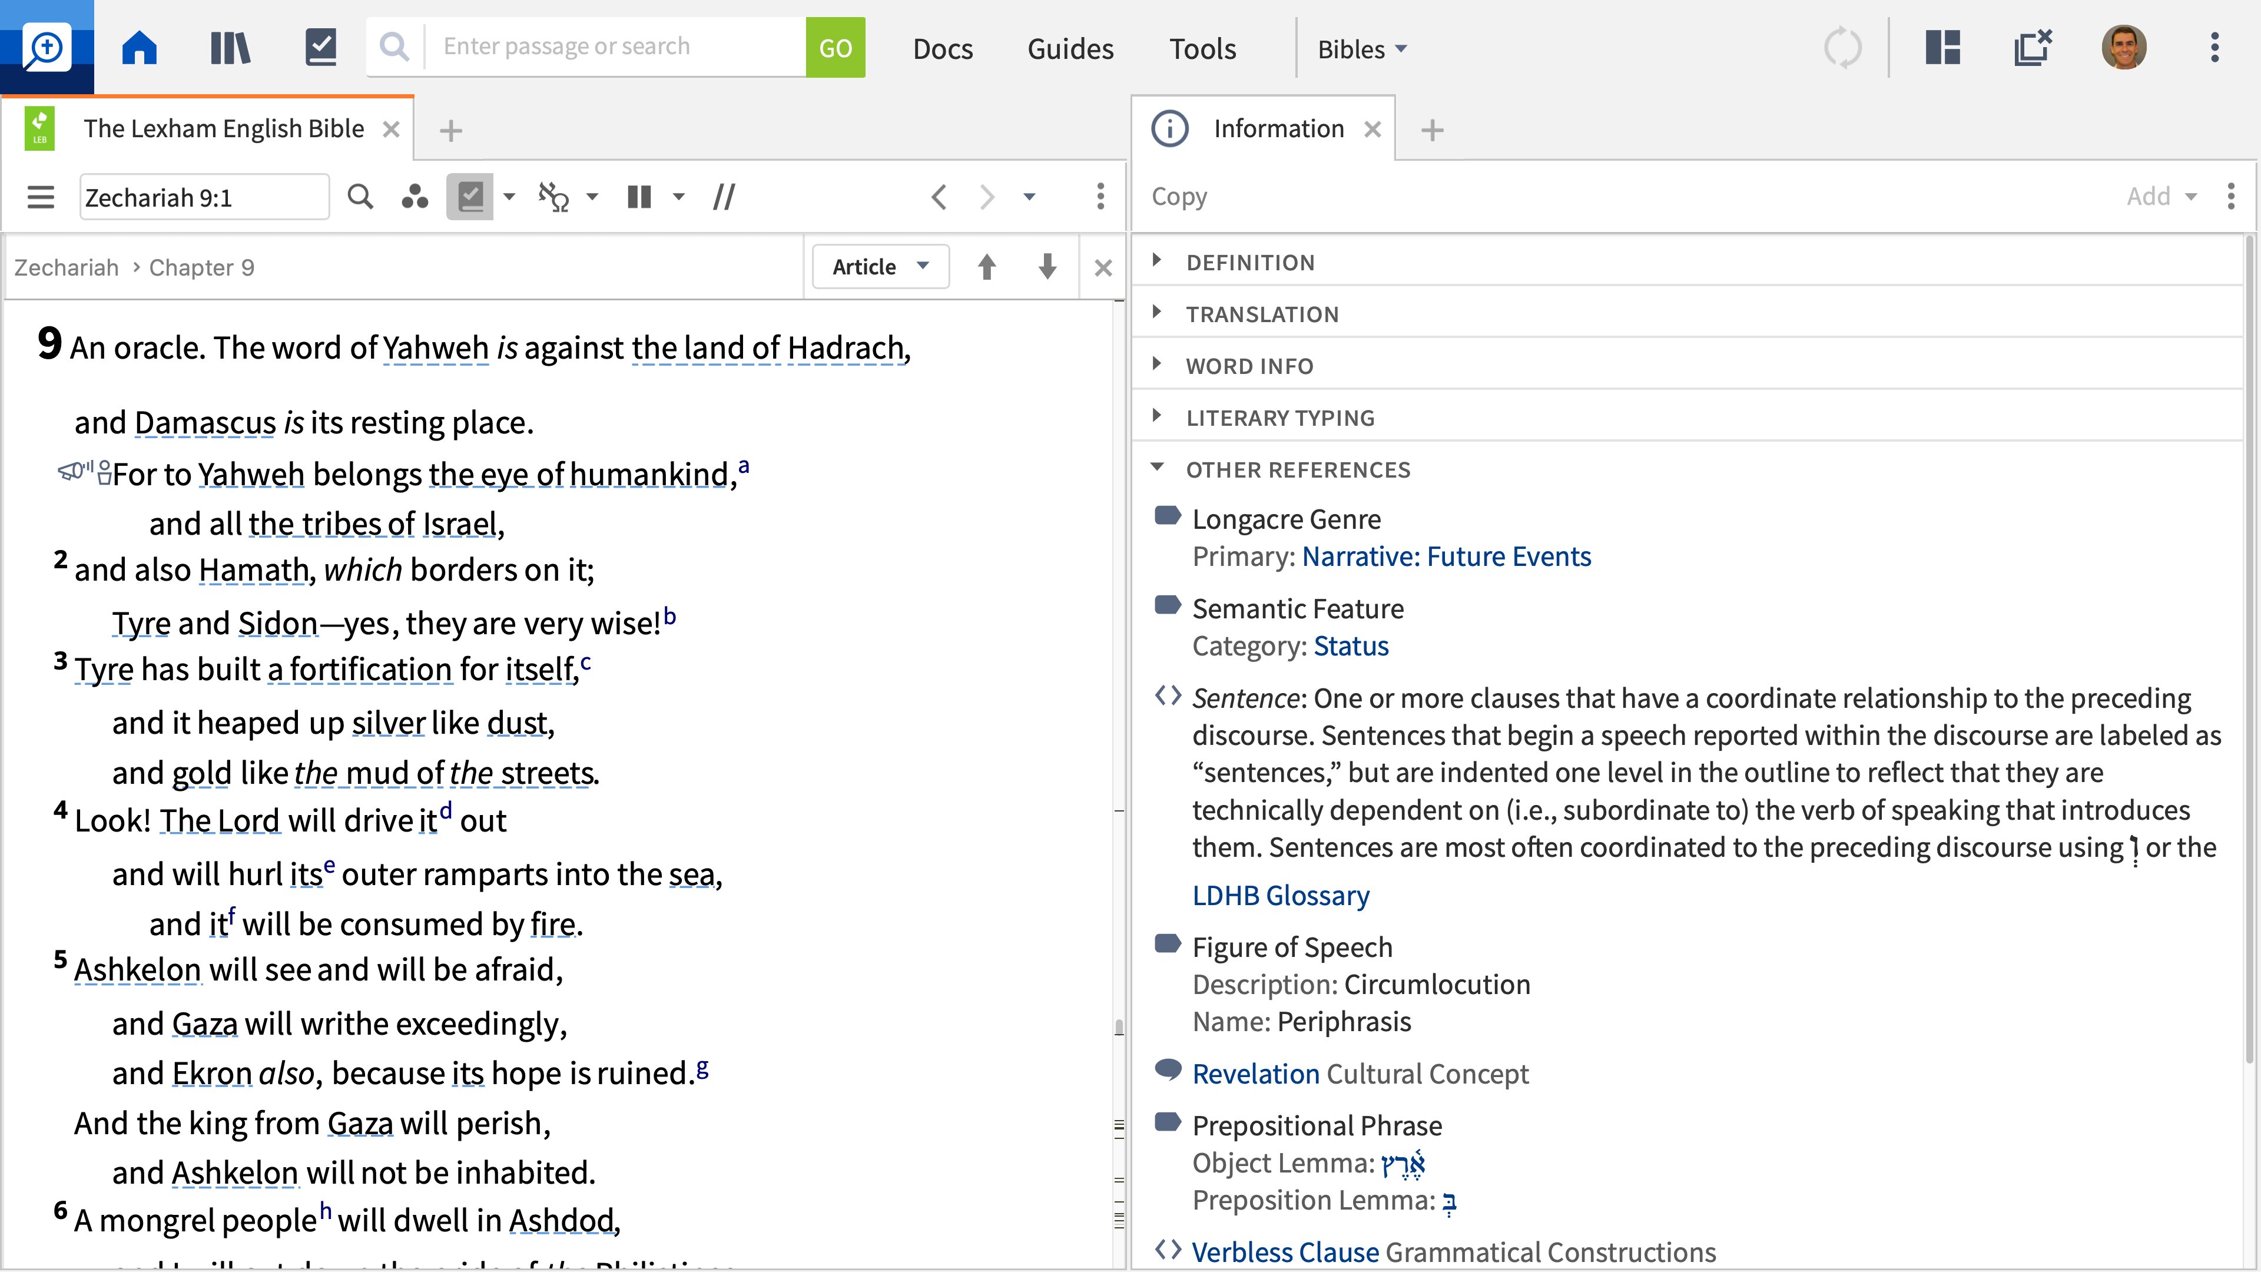Go forward with the right arrow
The image size is (2261, 1272).
point(987,197)
